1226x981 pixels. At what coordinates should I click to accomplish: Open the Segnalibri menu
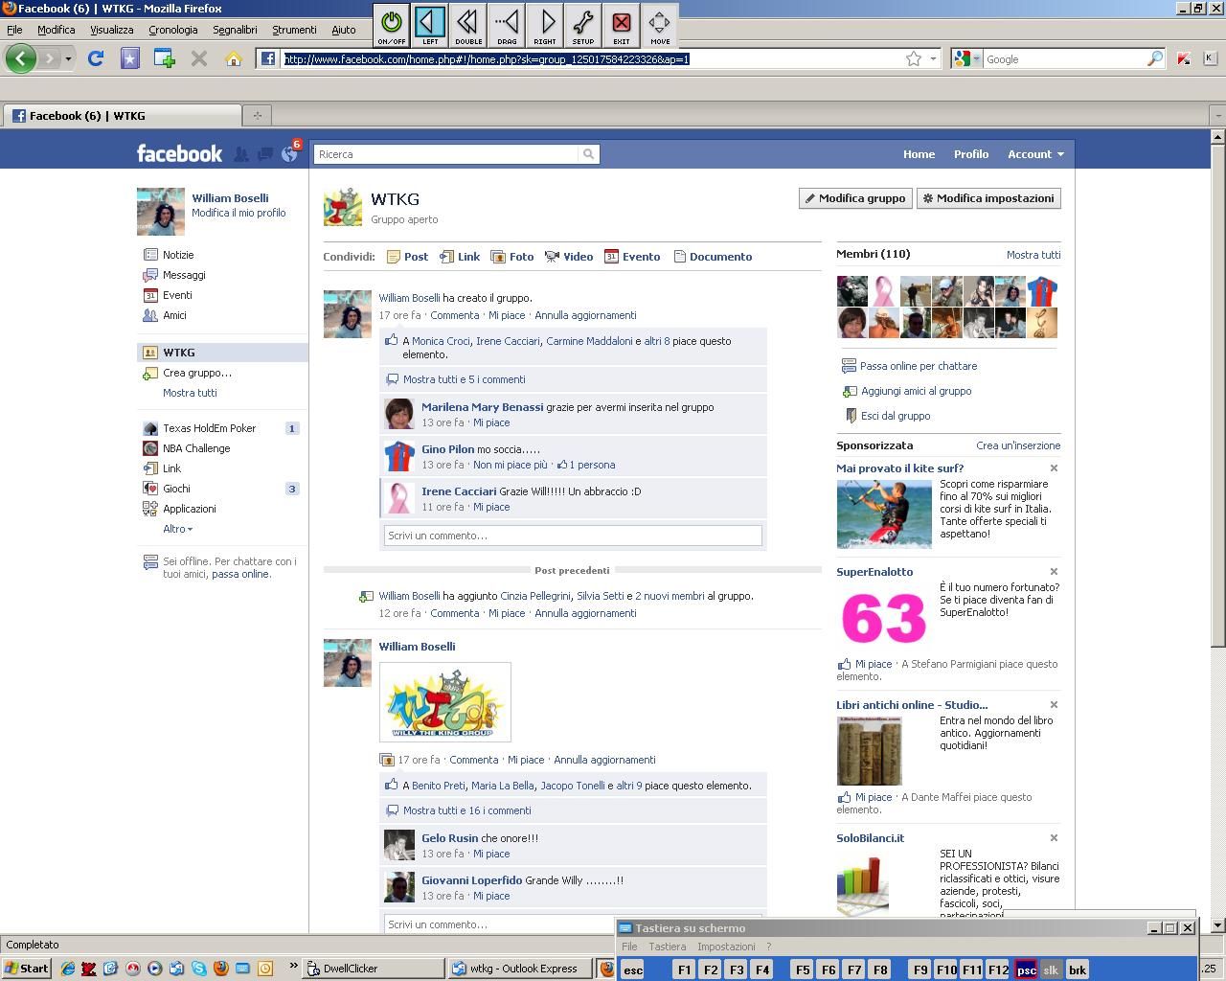[x=235, y=30]
